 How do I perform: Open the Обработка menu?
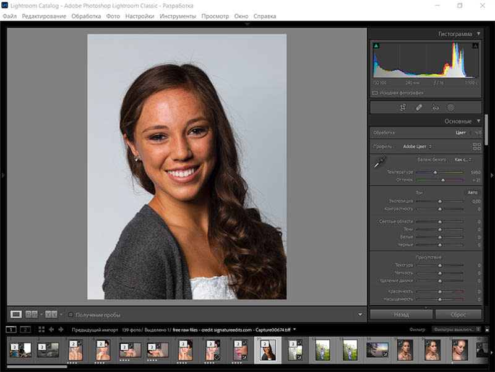click(x=86, y=16)
